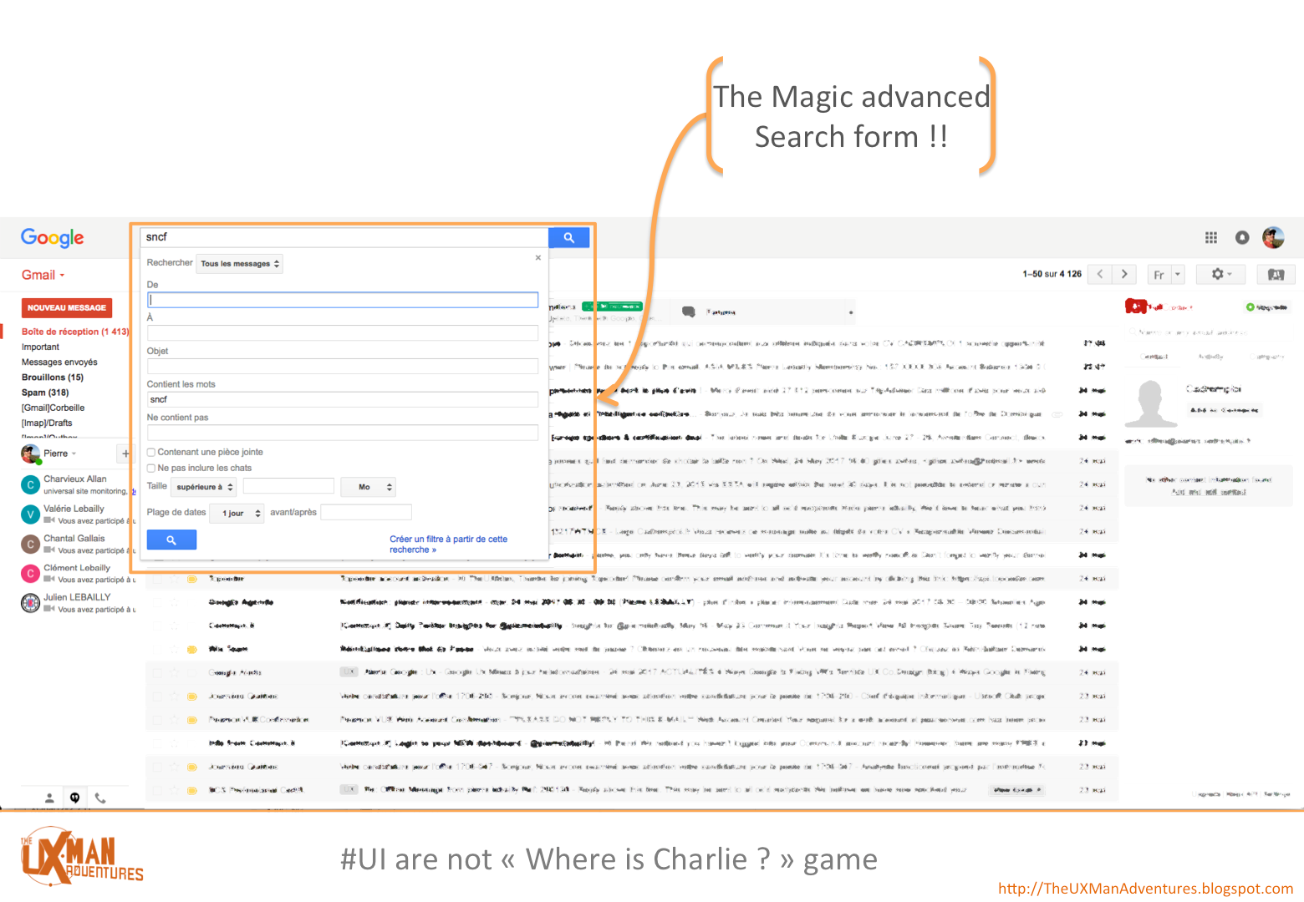Click the Ne contient pas field
The height and width of the screenshot is (902, 1304).
[343, 433]
